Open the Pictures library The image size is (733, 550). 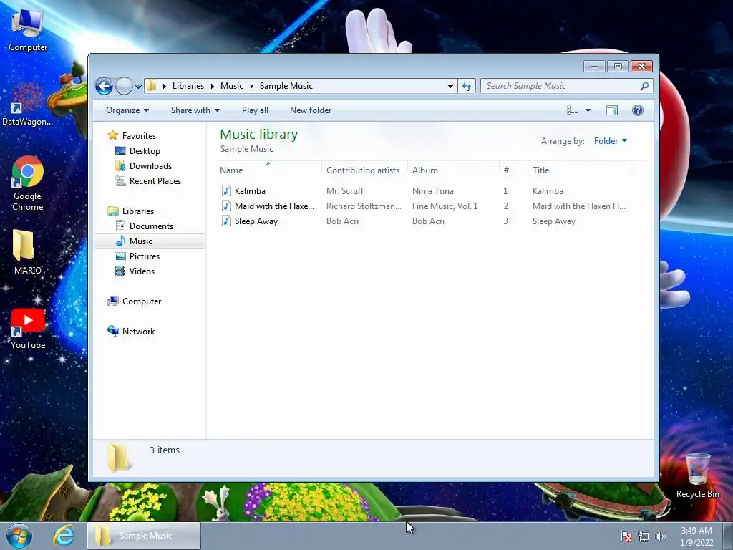point(144,256)
